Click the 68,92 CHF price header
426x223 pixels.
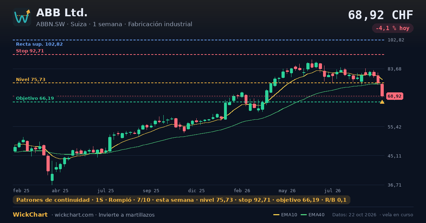click(381, 15)
